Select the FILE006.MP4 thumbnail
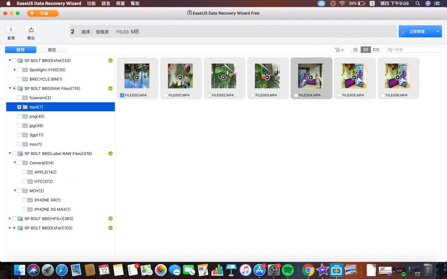The image size is (447, 279). (397, 76)
